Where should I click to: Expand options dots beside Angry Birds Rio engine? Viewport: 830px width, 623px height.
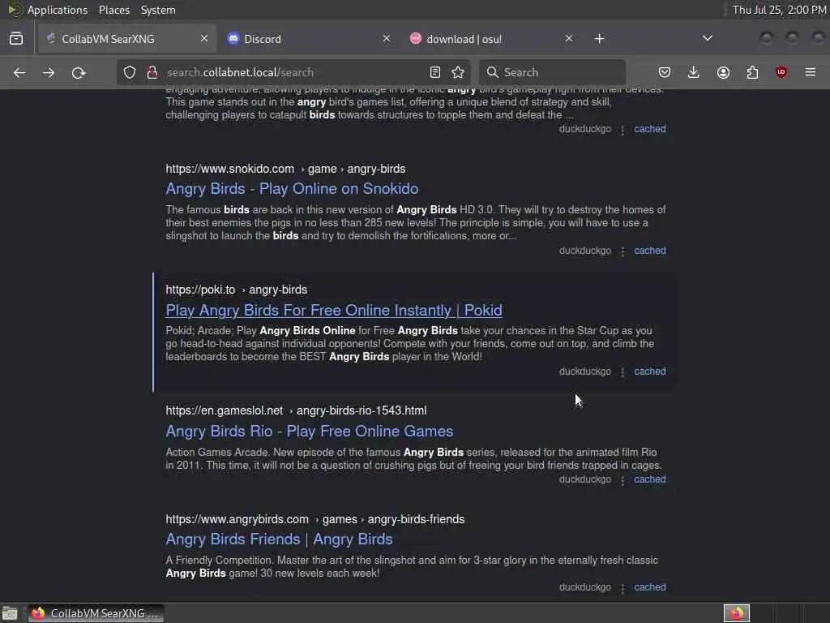pos(622,480)
